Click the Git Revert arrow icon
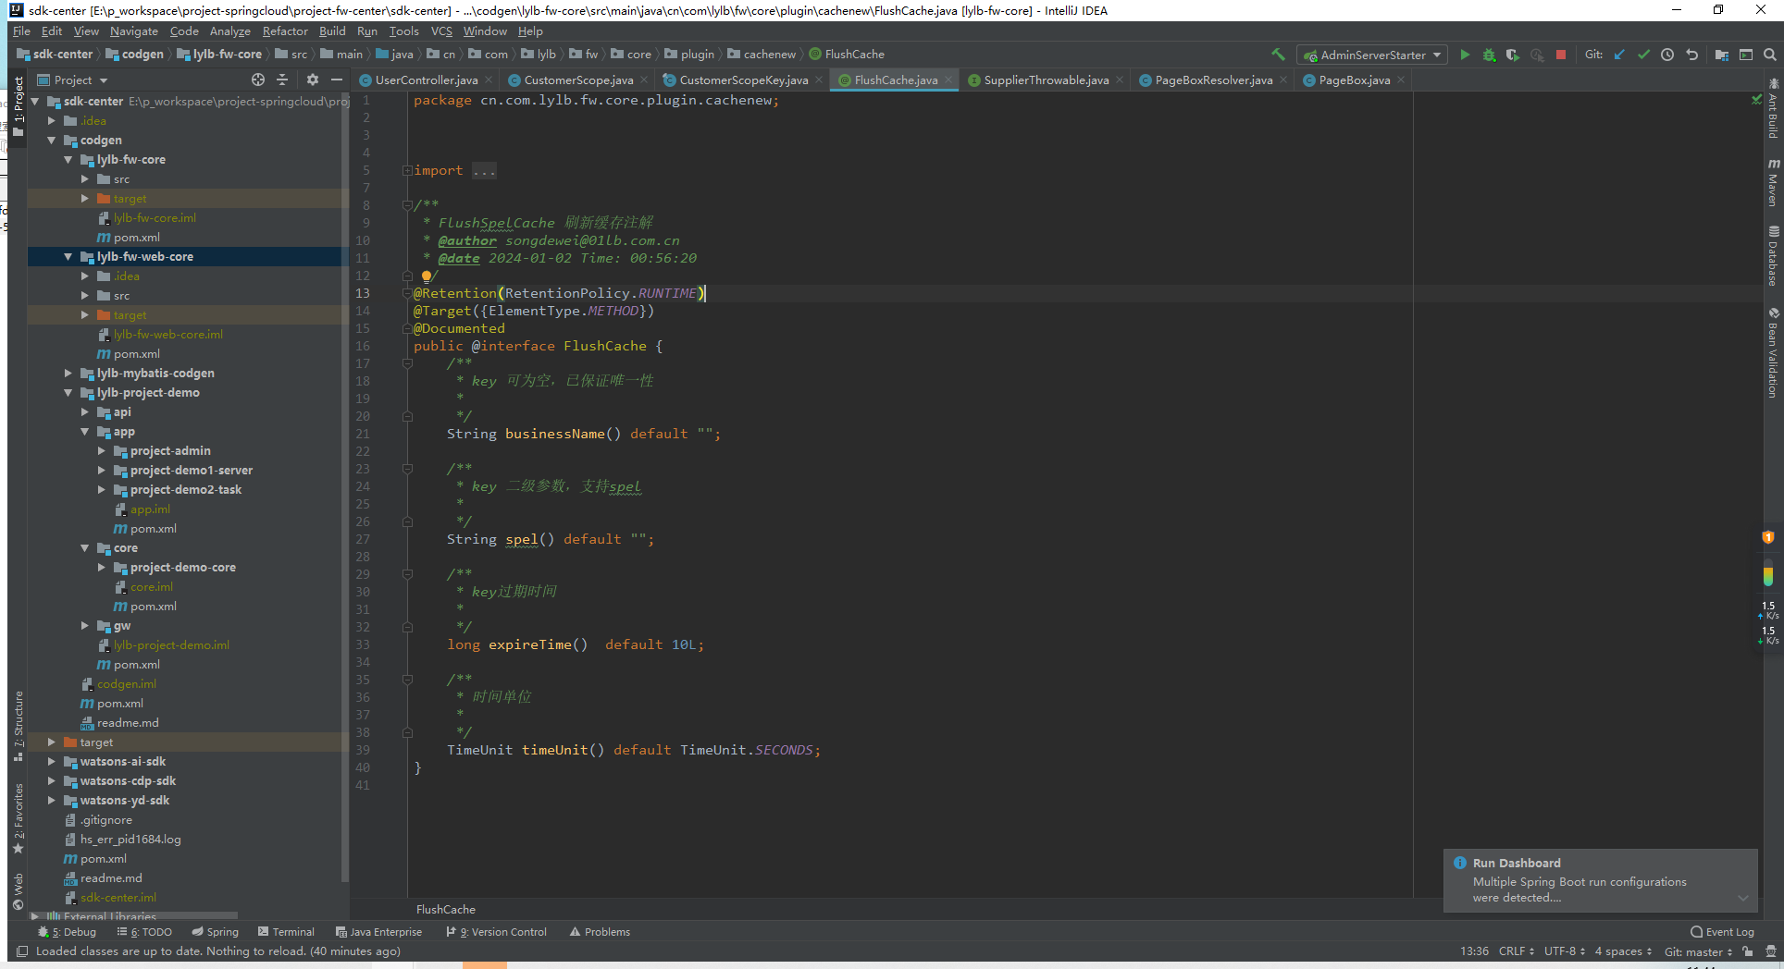The image size is (1784, 969). [1691, 55]
